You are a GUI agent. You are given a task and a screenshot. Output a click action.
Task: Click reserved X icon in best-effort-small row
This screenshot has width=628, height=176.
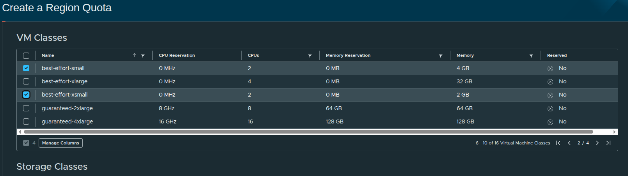click(550, 69)
